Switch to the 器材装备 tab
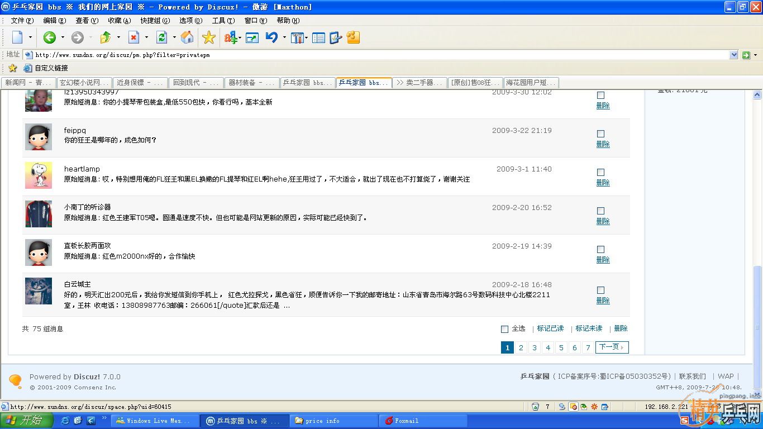The image size is (763, 429). pyautogui.click(x=252, y=83)
